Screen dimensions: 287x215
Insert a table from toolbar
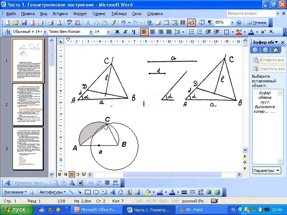pos(166,23)
